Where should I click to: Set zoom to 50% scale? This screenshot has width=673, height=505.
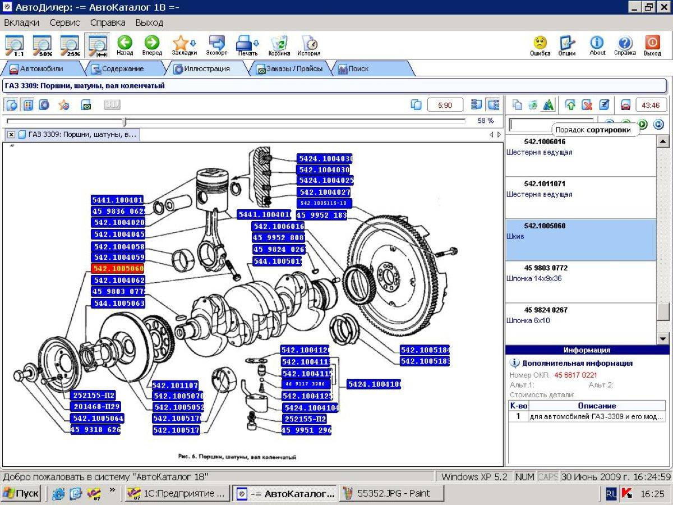pyautogui.click(x=43, y=45)
